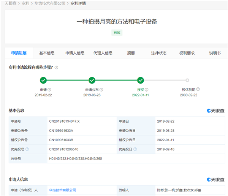This screenshot has width=228, height=196.
Task: Open the 说明书 tab
Action: [215, 53]
